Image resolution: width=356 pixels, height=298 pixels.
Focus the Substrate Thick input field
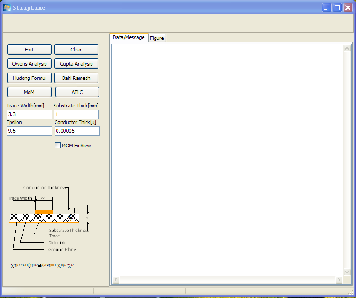coord(76,114)
